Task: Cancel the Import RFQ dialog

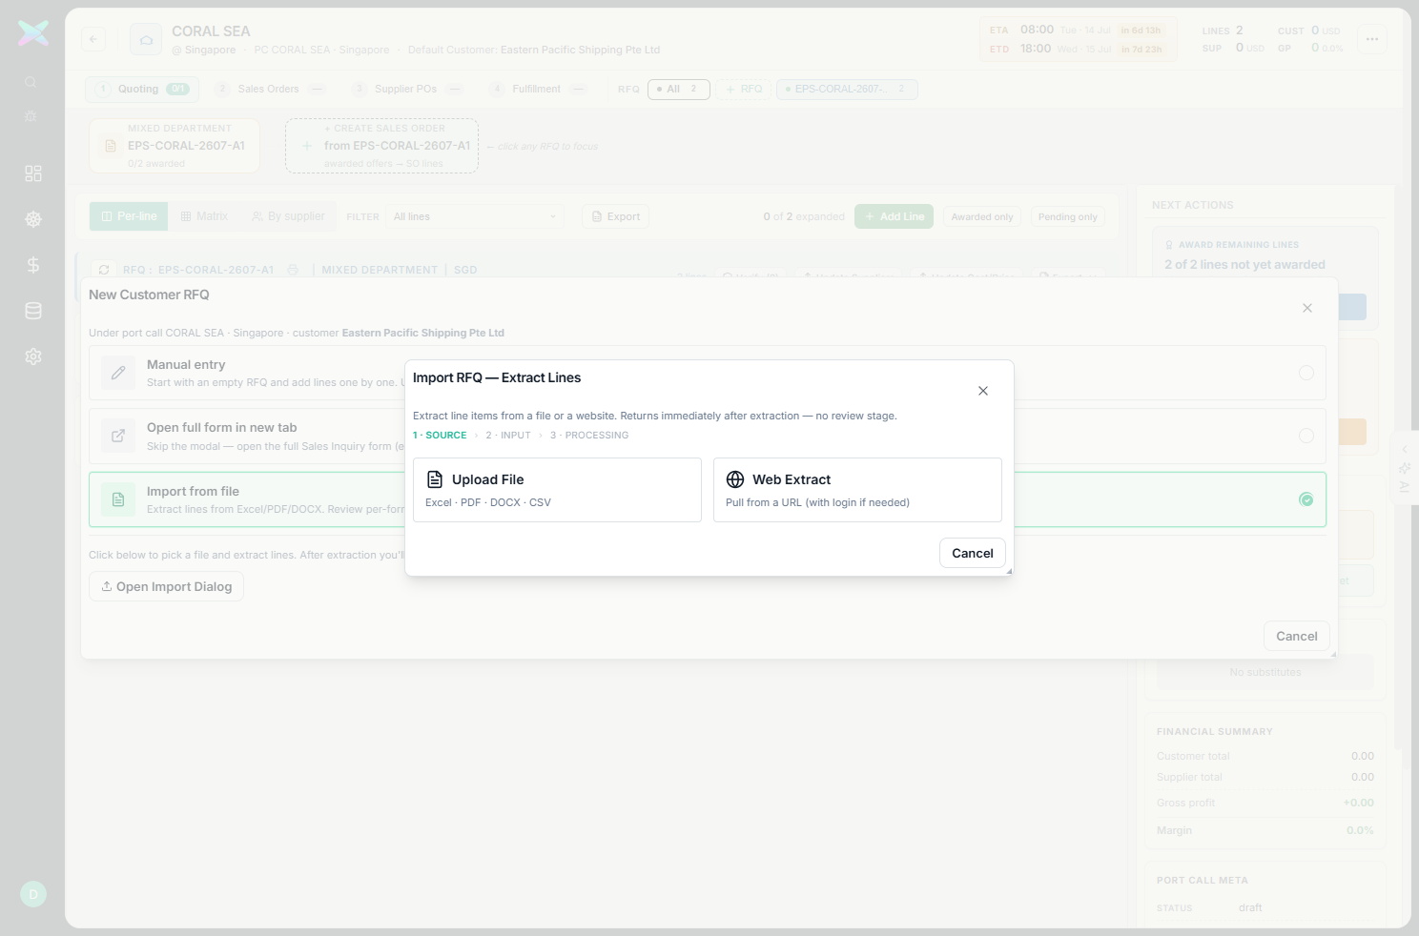Action: click(972, 553)
